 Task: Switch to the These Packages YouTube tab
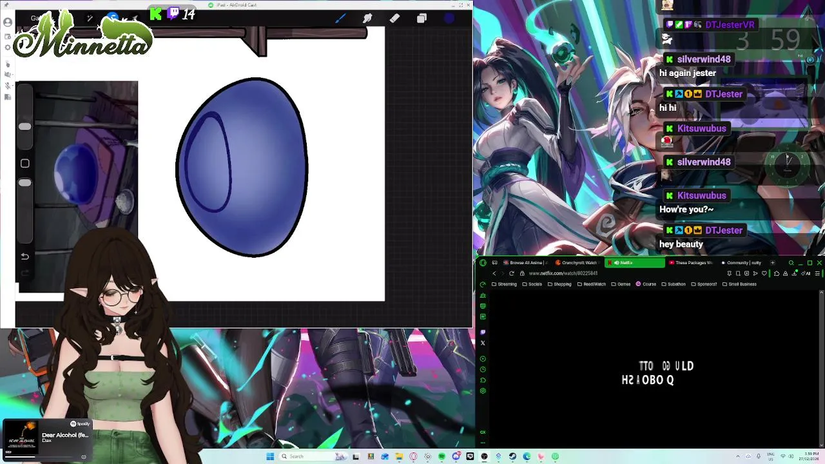point(690,263)
